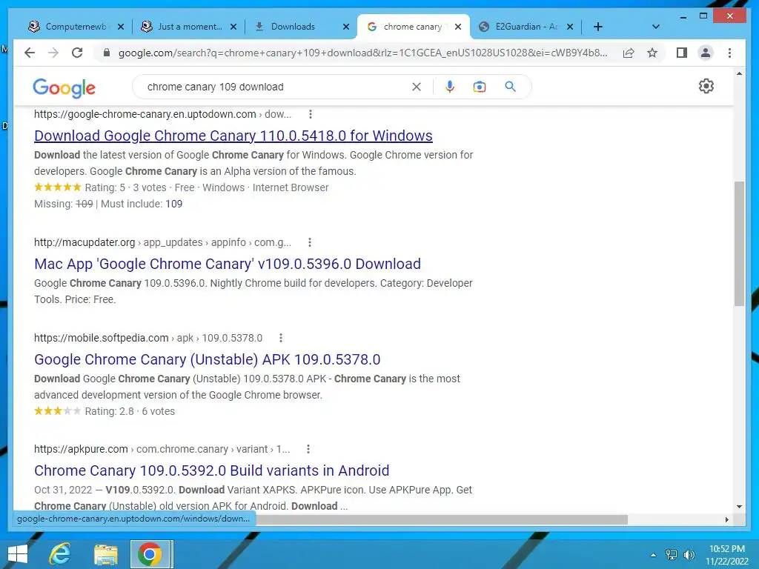Switch to the Computernewb tab

coord(75,27)
